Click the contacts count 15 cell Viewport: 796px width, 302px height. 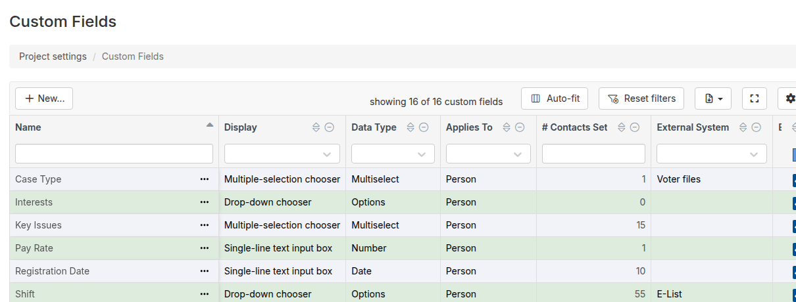tap(593, 225)
